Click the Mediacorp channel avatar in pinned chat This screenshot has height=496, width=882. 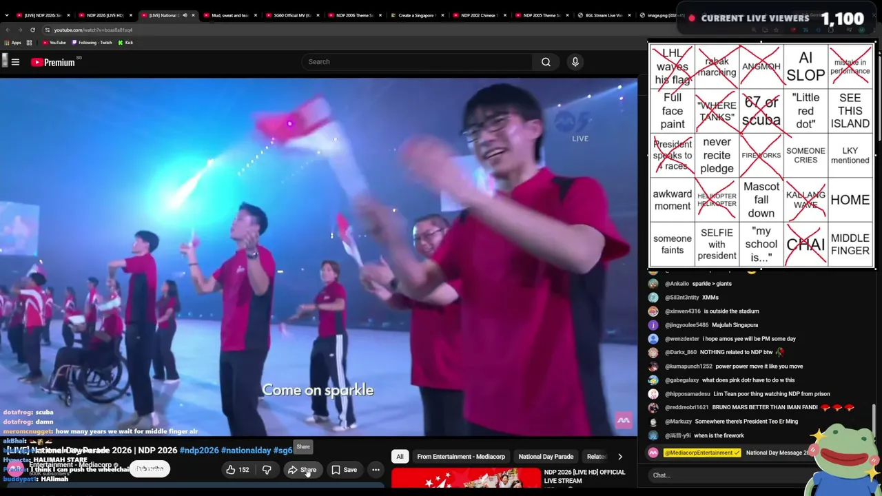tap(653, 453)
